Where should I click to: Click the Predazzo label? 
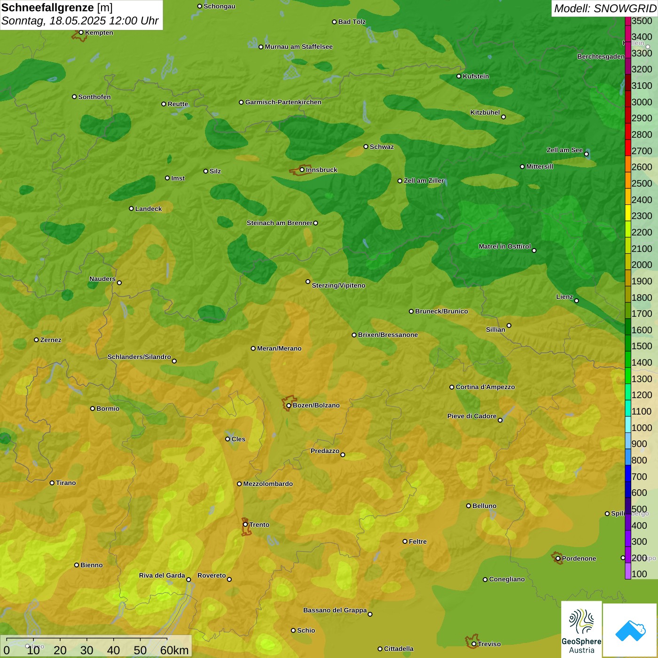[x=325, y=451]
